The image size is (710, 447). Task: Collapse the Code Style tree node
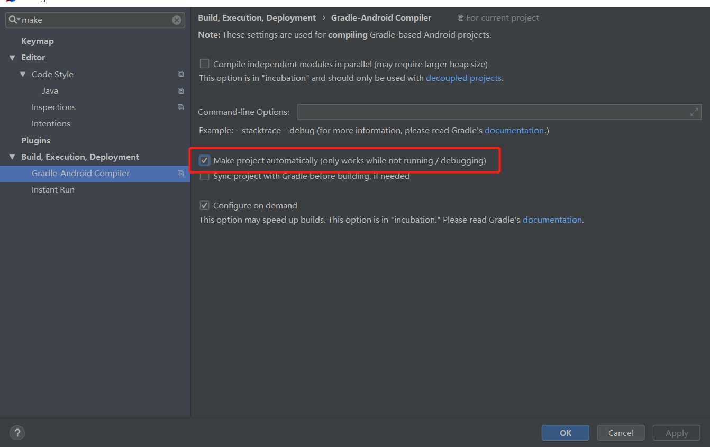pyautogui.click(x=23, y=74)
